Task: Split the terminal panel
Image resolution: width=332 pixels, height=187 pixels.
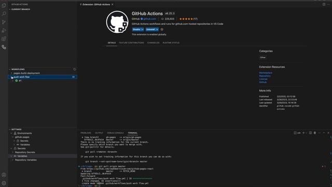Action: point(310,133)
